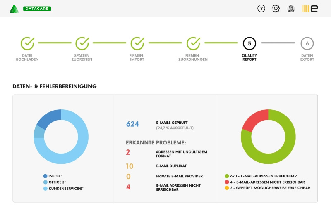Click the 'FIRMEN-ZUORDNUNGEN' step label
Viewport: 331px width, 220px height.
tap(193, 57)
